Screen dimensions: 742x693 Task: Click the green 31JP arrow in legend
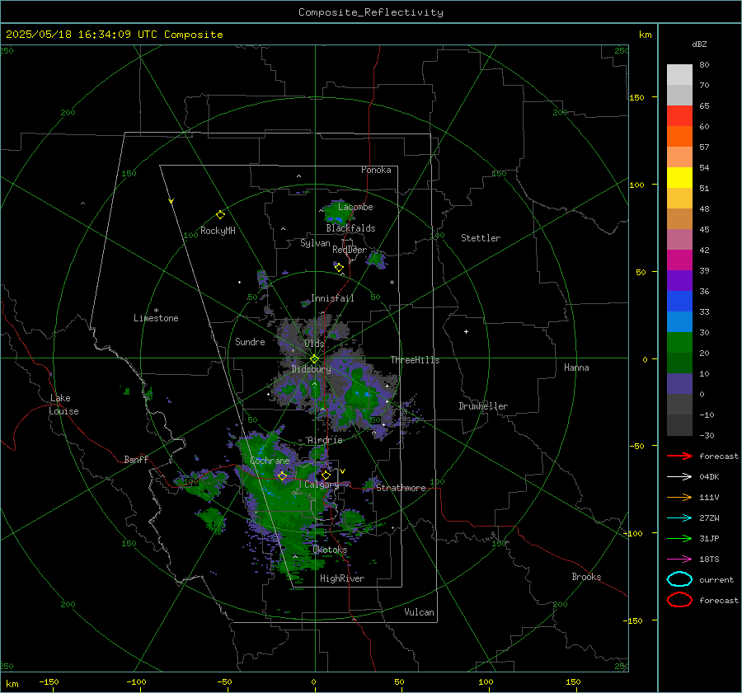tap(679, 538)
